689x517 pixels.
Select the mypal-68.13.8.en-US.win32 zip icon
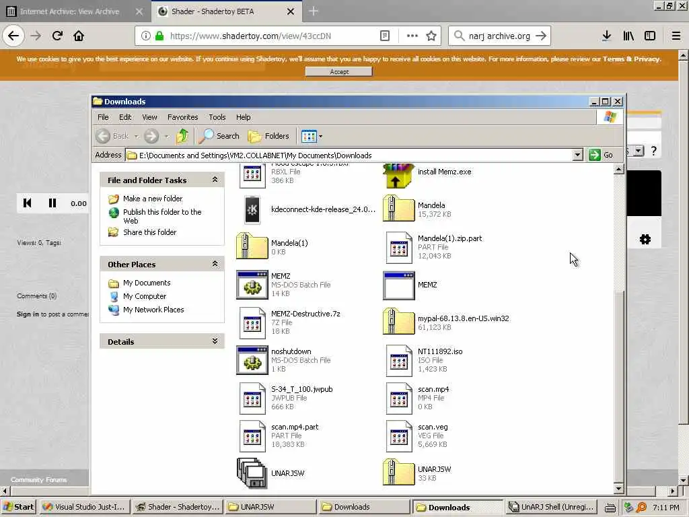[398, 321]
